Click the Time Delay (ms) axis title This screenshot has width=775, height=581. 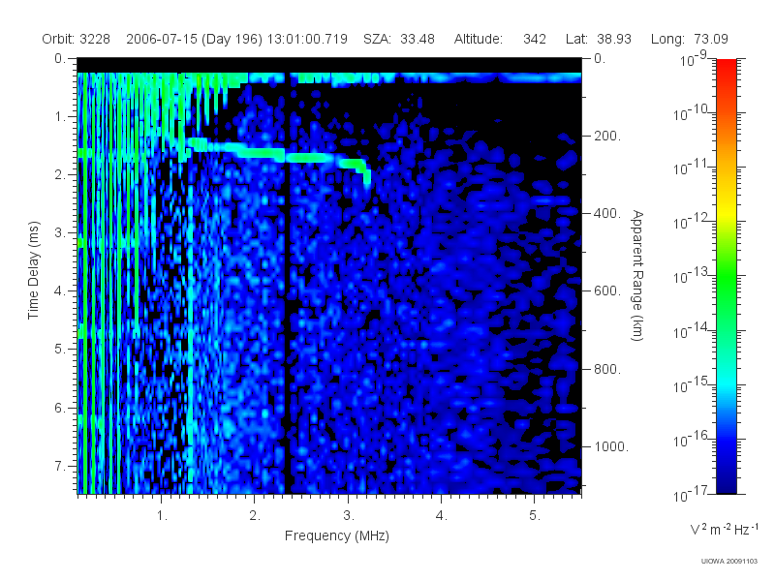pos(33,270)
